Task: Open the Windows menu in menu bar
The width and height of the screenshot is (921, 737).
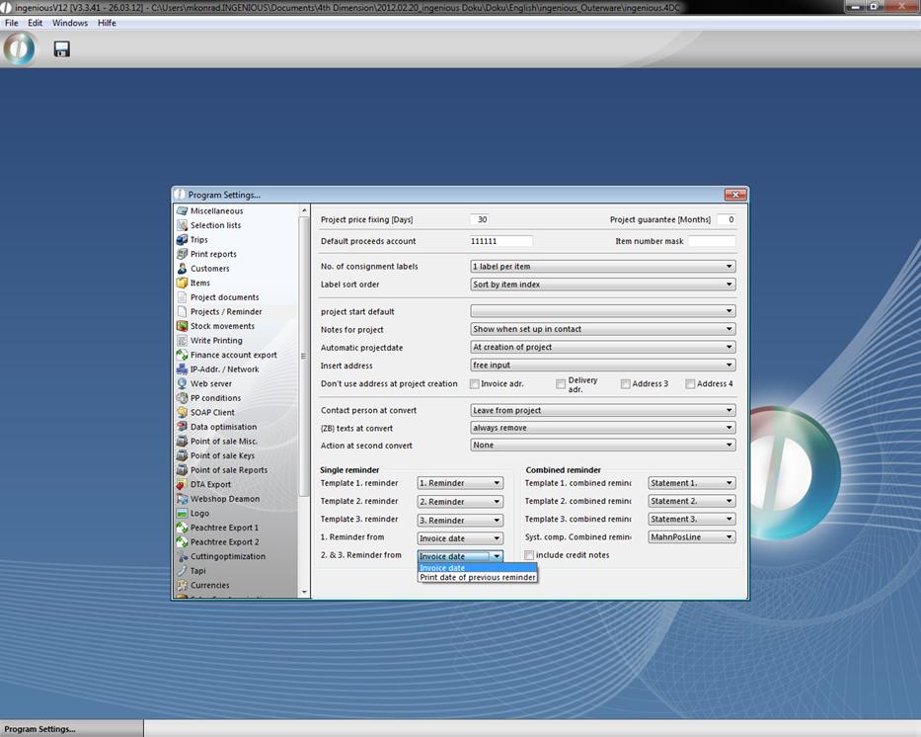Action: point(69,23)
